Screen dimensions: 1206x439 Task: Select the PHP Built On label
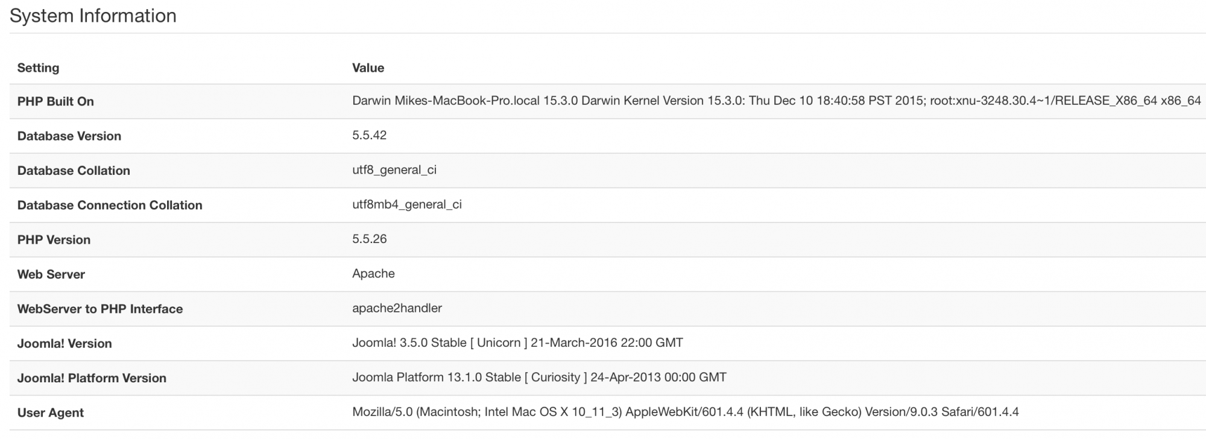tap(55, 101)
